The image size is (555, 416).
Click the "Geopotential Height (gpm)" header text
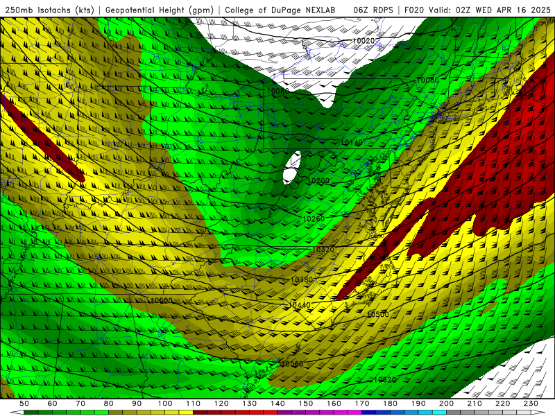160,10
